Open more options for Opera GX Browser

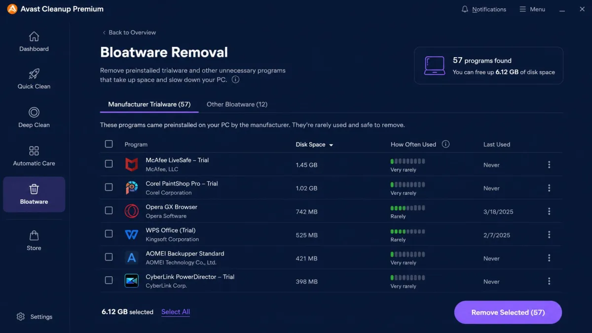pyautogui.click(x=549, y=211)
